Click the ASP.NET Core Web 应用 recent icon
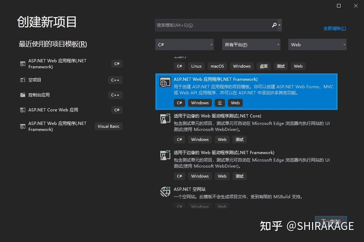 click(x=22, y=110)
